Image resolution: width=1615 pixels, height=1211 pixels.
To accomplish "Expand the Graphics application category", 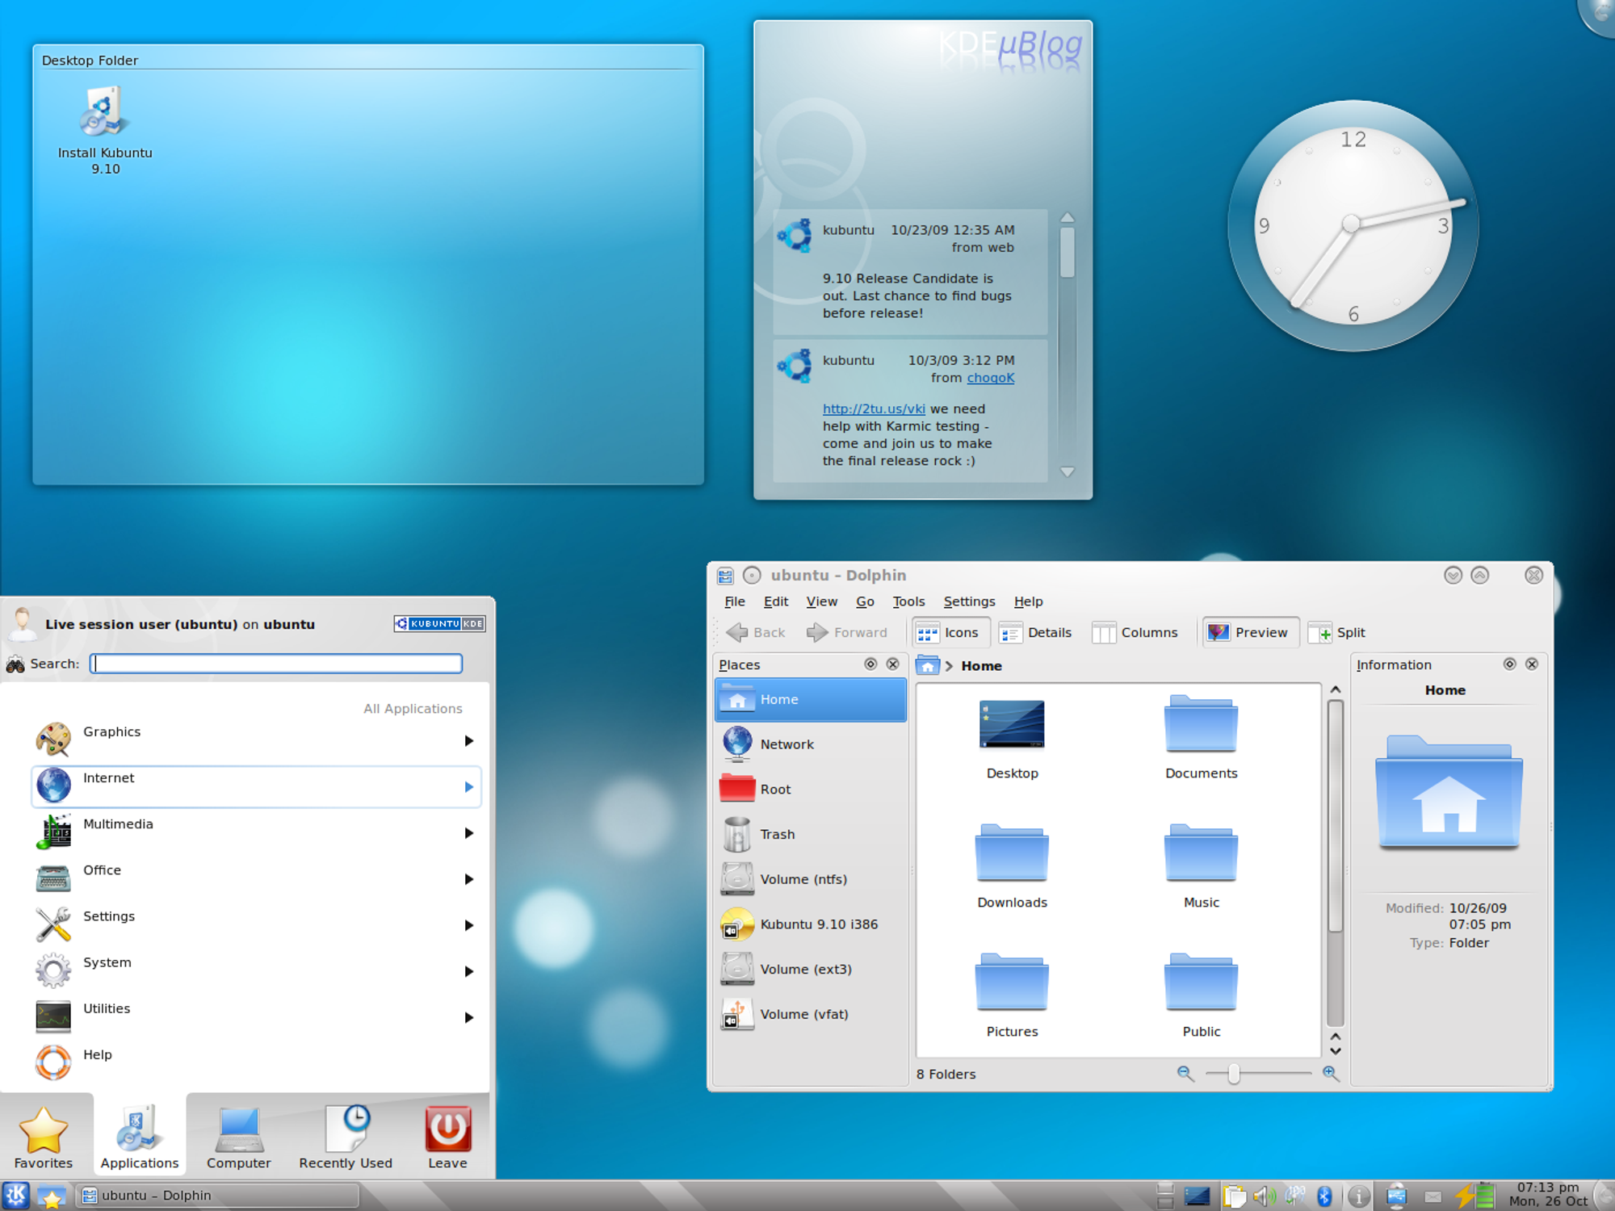I will (256, 740).
